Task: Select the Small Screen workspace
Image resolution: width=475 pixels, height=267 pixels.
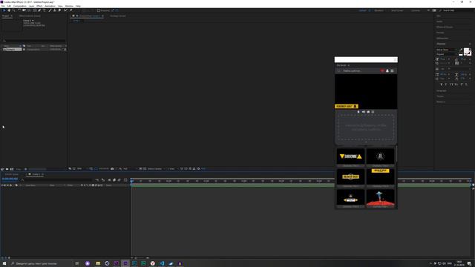Action: [x=397, y=10]
